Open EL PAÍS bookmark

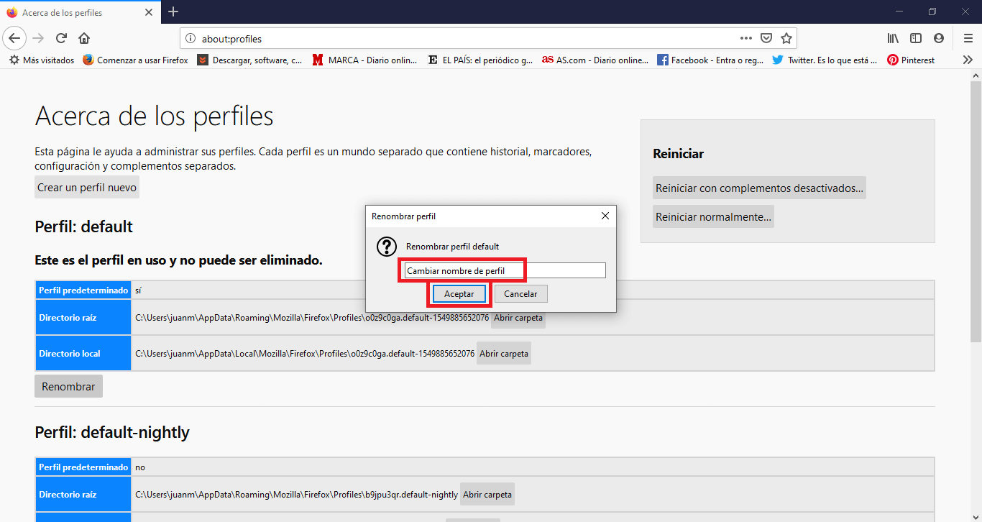pos(480,60)
